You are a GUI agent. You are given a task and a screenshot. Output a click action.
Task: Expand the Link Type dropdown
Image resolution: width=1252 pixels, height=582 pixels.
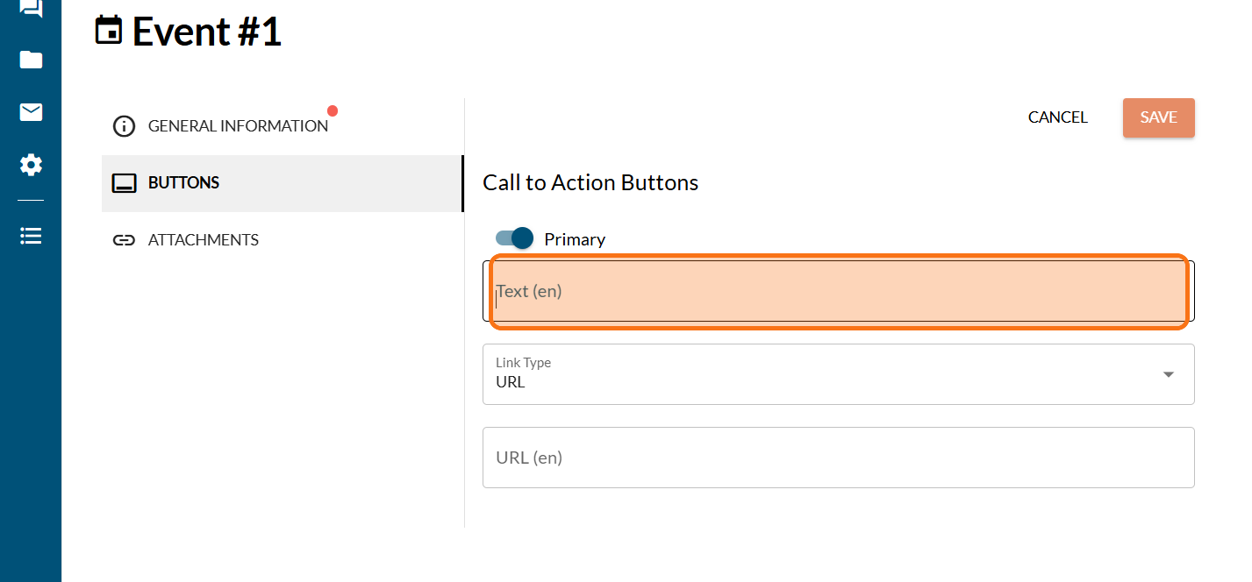click(x=838, y=374)
